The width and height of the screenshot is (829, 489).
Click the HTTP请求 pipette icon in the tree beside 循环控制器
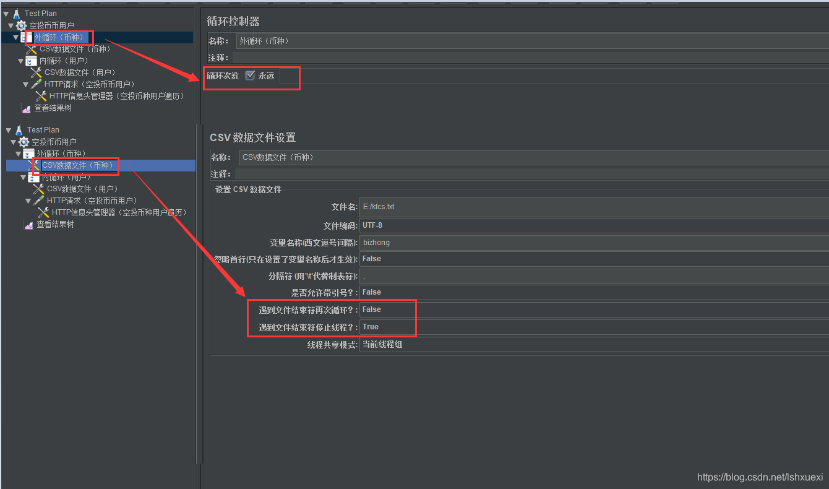pyautogui.click(x=37, y=84)
